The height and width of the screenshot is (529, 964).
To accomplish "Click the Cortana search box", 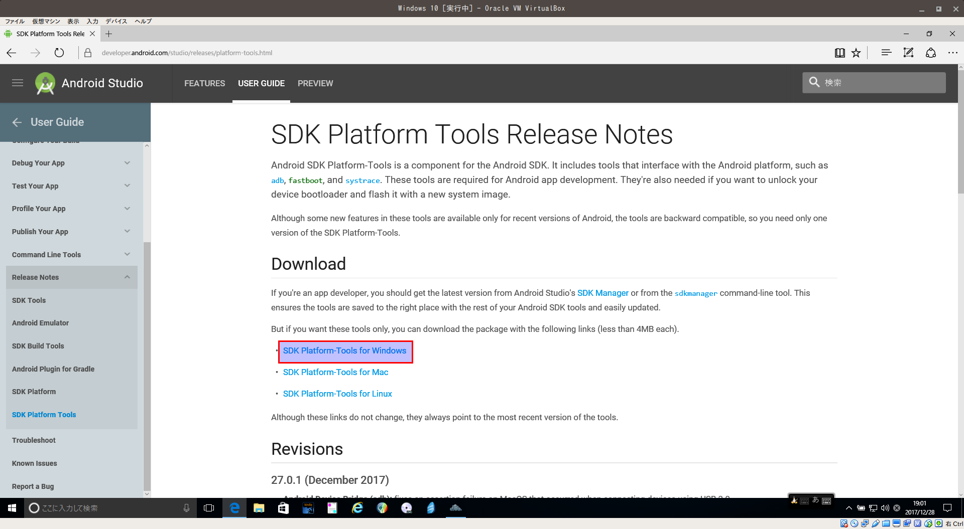I will (109, 508).
